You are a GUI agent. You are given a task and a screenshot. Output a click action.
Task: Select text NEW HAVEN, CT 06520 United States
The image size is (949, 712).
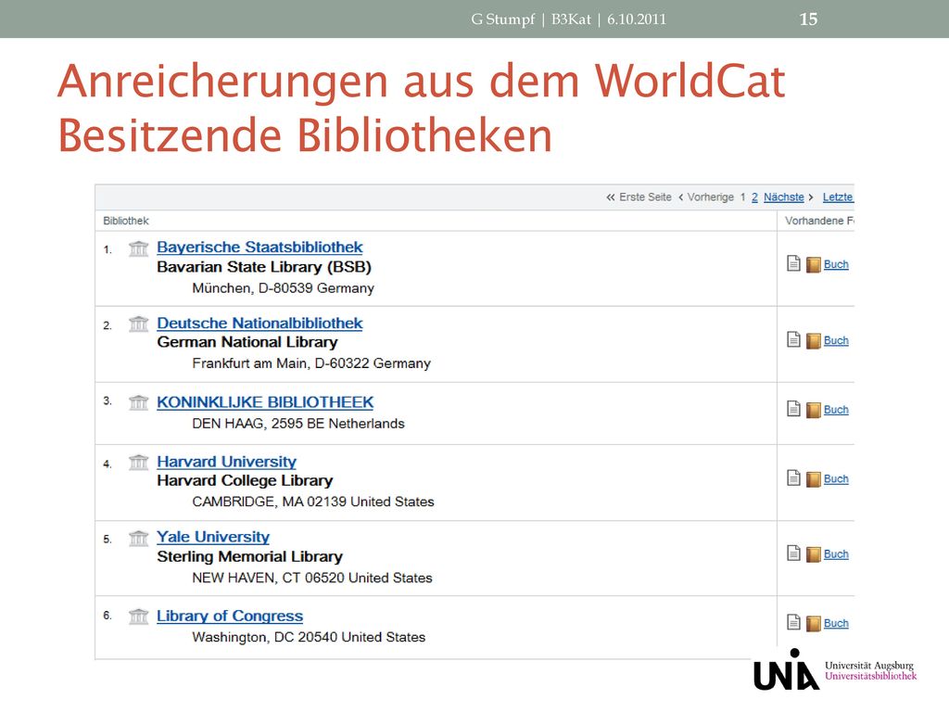point(312,578)
